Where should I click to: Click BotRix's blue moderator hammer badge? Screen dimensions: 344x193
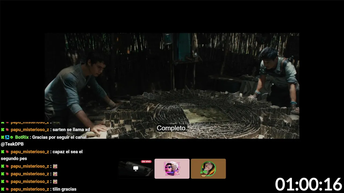7,137
